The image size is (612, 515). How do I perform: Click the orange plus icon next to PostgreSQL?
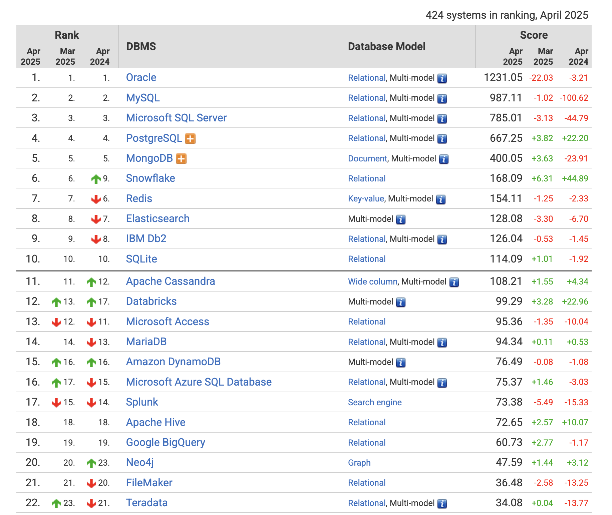(x=190, y=138)
